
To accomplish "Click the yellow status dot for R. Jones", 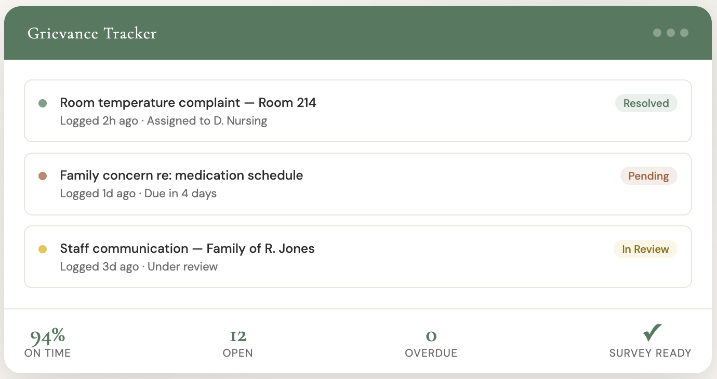I will [43, 249].
